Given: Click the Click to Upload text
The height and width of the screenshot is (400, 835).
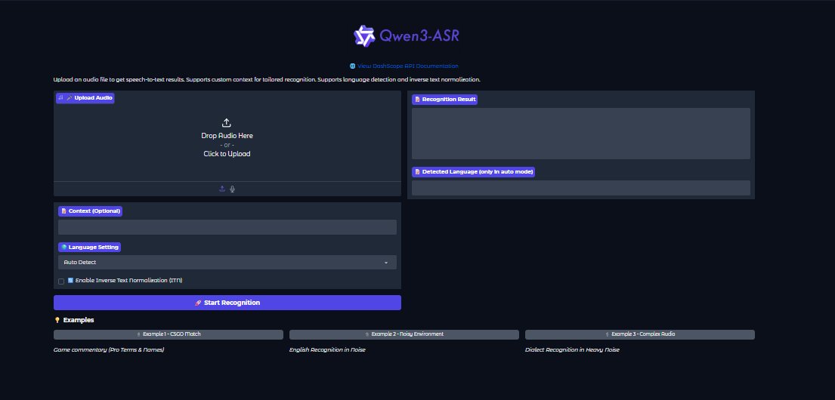Looking at the screenshot, I should pos(227,154).
